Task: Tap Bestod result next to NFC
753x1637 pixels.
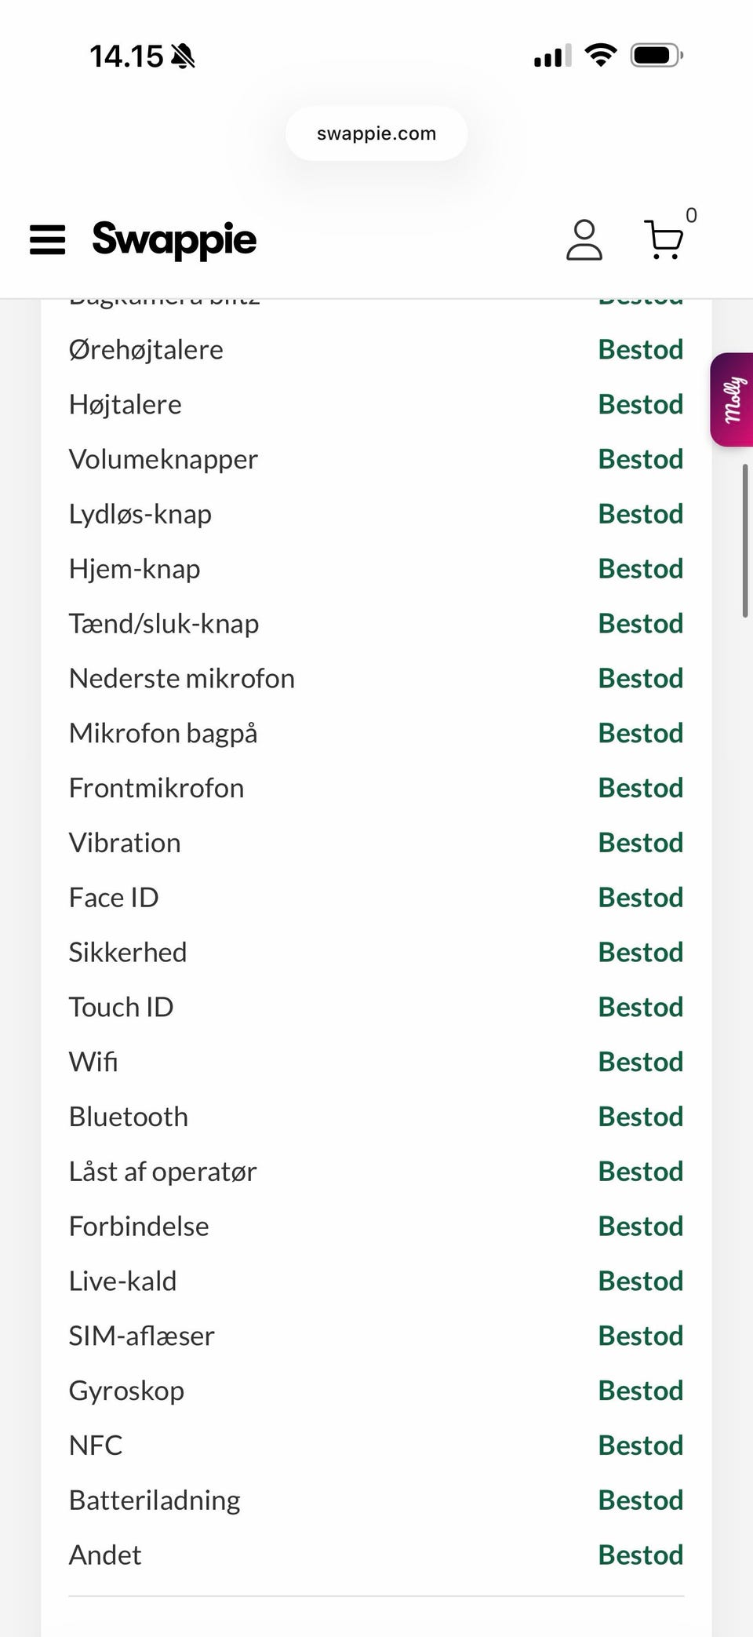Action: pyautogui.click(x=641, y=1446)
